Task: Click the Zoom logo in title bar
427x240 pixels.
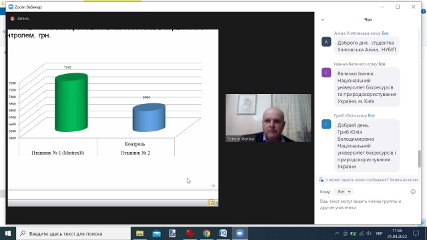Action: [11, 7]
